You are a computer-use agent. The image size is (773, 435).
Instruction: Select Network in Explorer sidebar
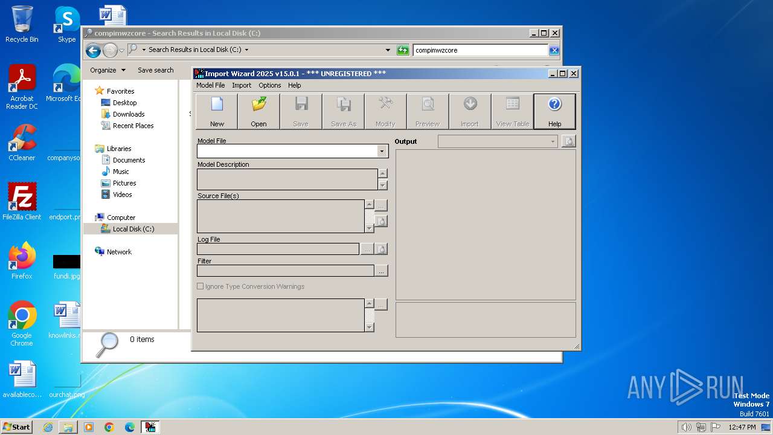click(119, 252)
